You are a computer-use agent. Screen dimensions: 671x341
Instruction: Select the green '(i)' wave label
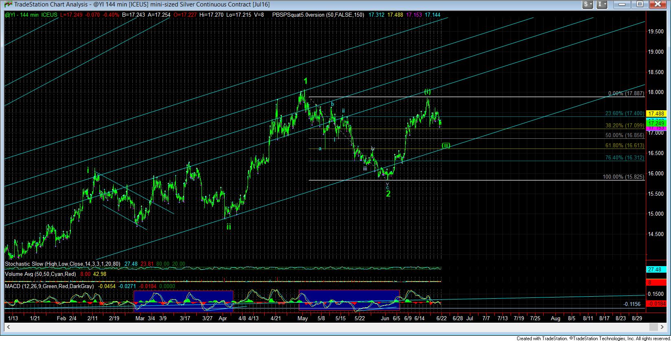point(428,92)
